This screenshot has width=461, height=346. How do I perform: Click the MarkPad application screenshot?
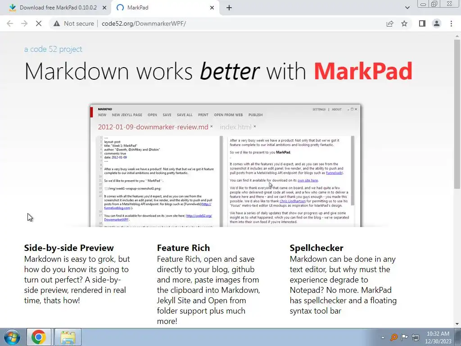225,165
